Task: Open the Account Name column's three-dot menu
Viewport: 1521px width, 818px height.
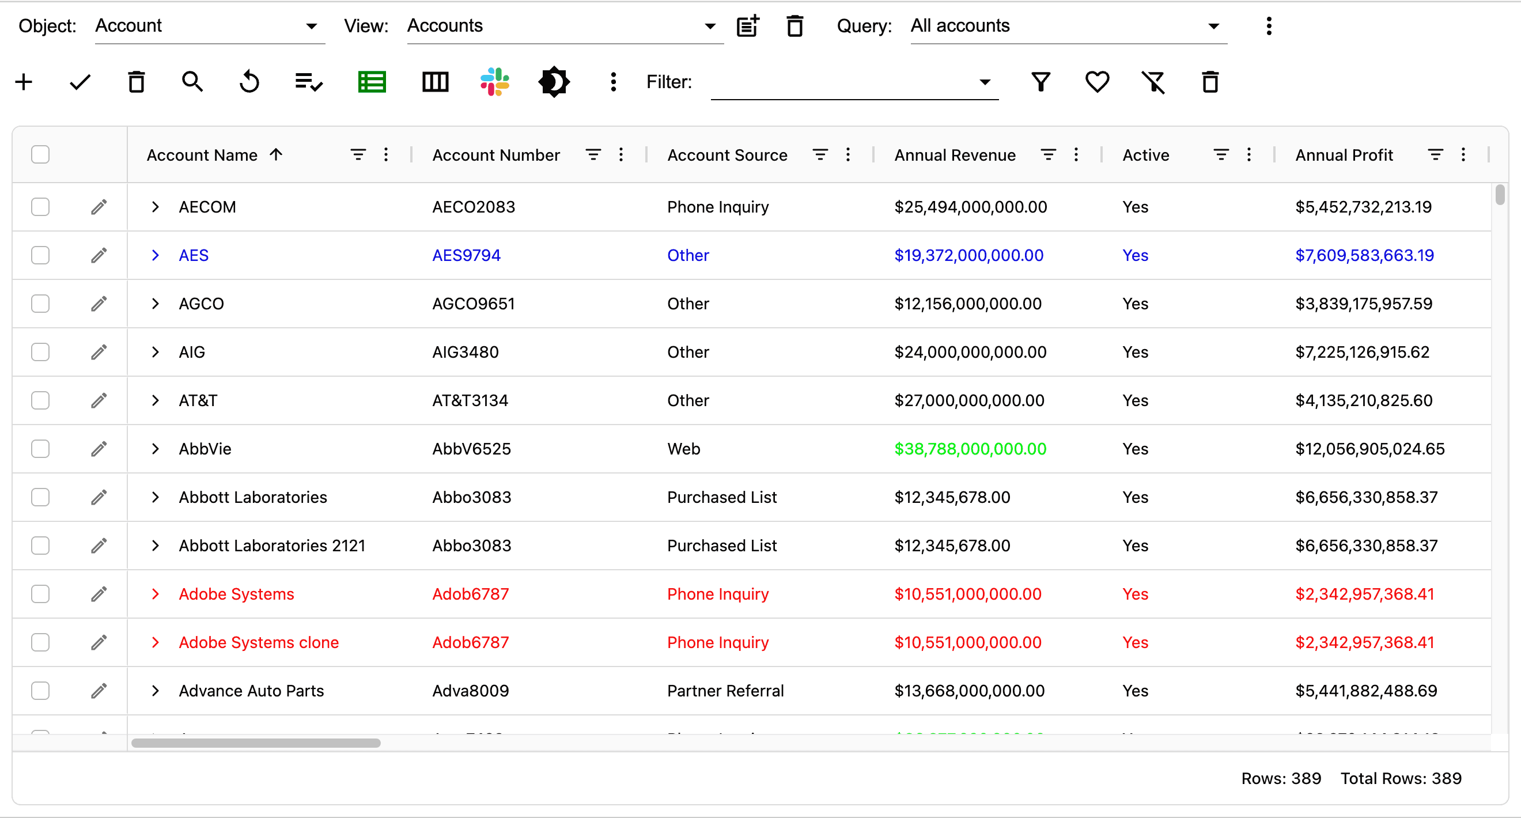Action: tap(386, 154)
